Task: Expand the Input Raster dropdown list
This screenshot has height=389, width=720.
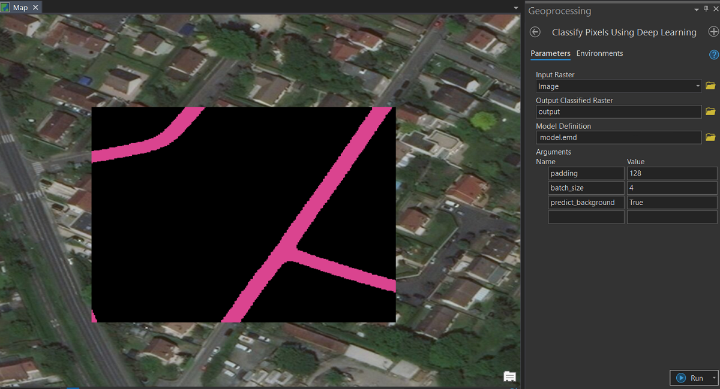Action: 698,86
